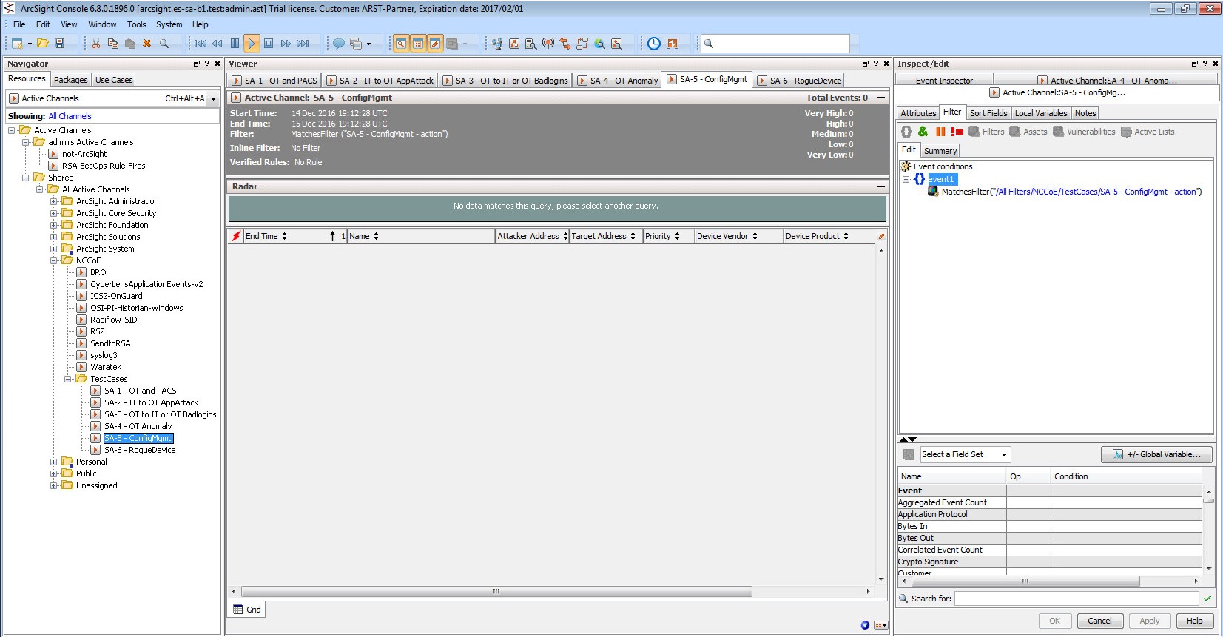Add an AND operator to the filter
The width and height of the screenshot is (1223, 637).
923,132
